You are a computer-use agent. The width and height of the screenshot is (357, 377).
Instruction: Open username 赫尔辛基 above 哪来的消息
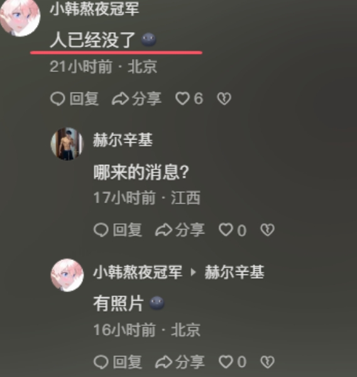pos(123,140)
